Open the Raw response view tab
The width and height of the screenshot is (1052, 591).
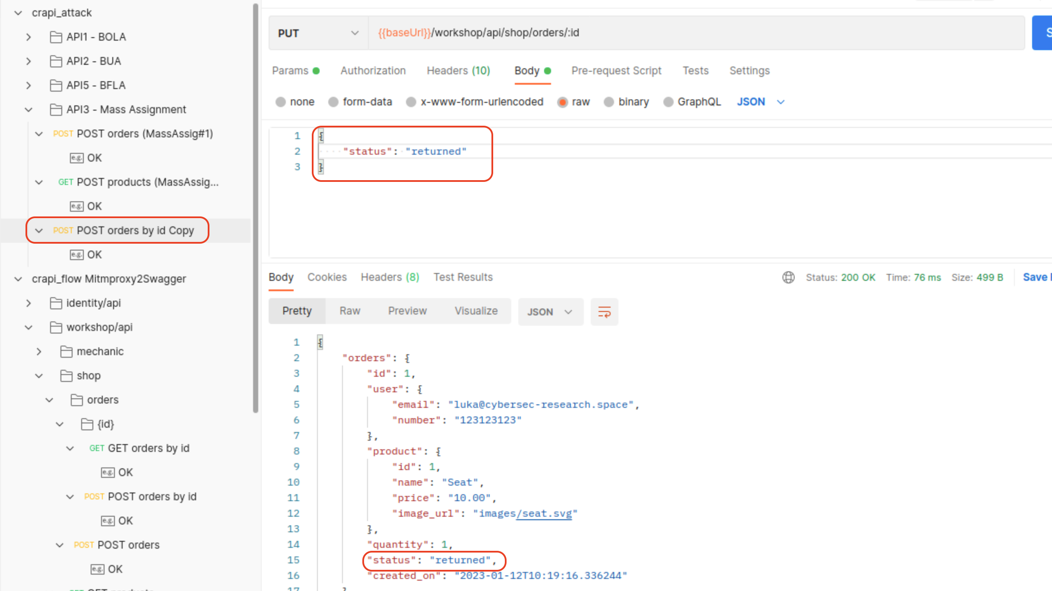[x=349, y=311]
